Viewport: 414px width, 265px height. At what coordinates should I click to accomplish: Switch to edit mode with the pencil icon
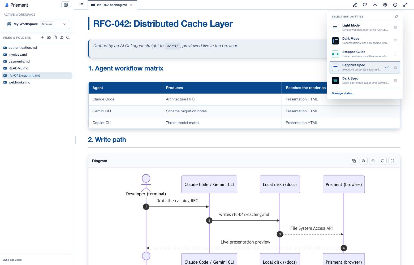tap(355, 5)
